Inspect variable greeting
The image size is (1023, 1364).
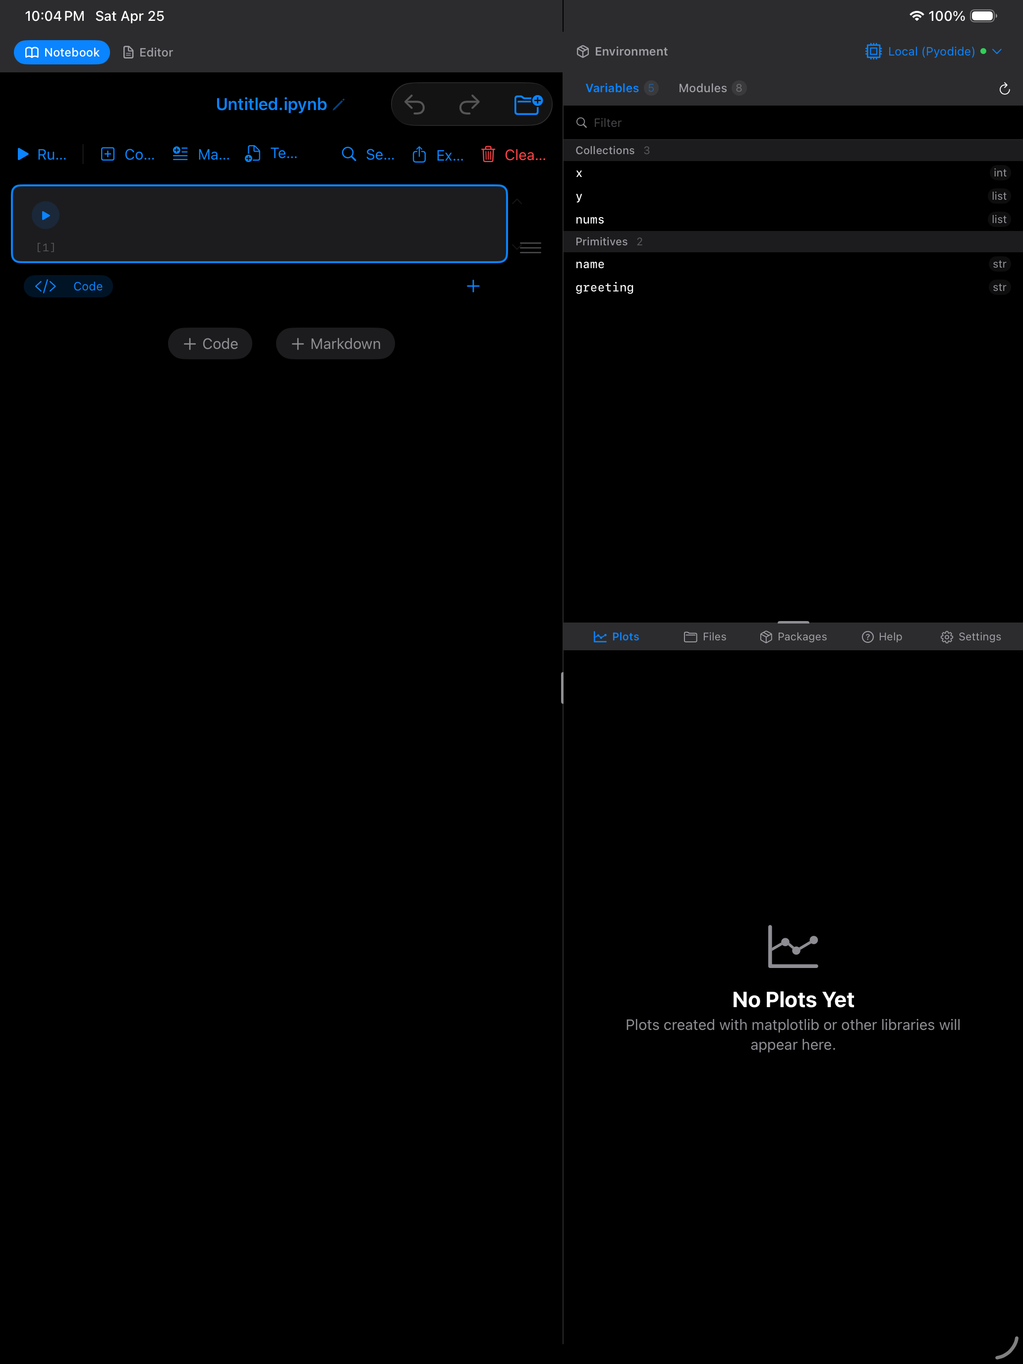point(793,287)
